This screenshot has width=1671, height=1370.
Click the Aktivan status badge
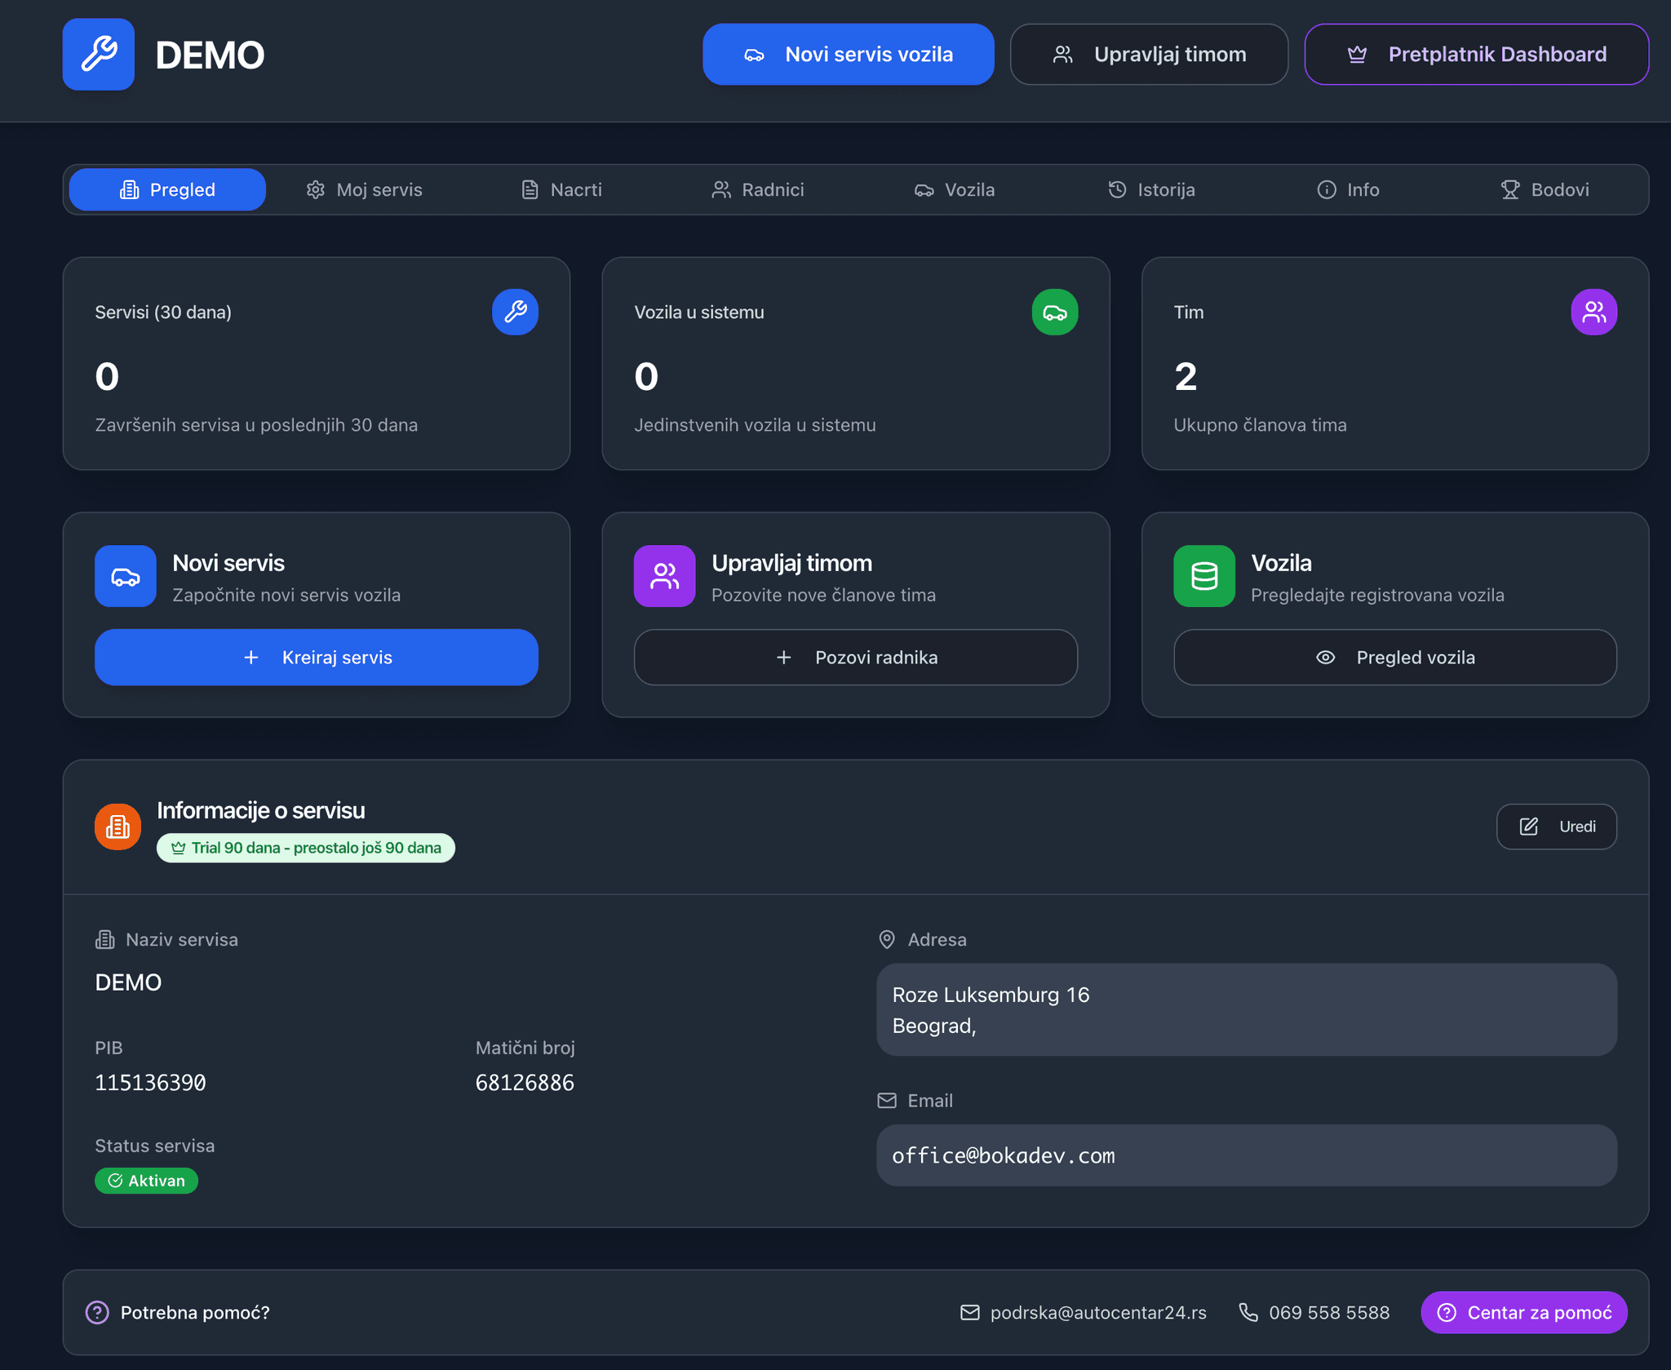tap(146, 1180)
